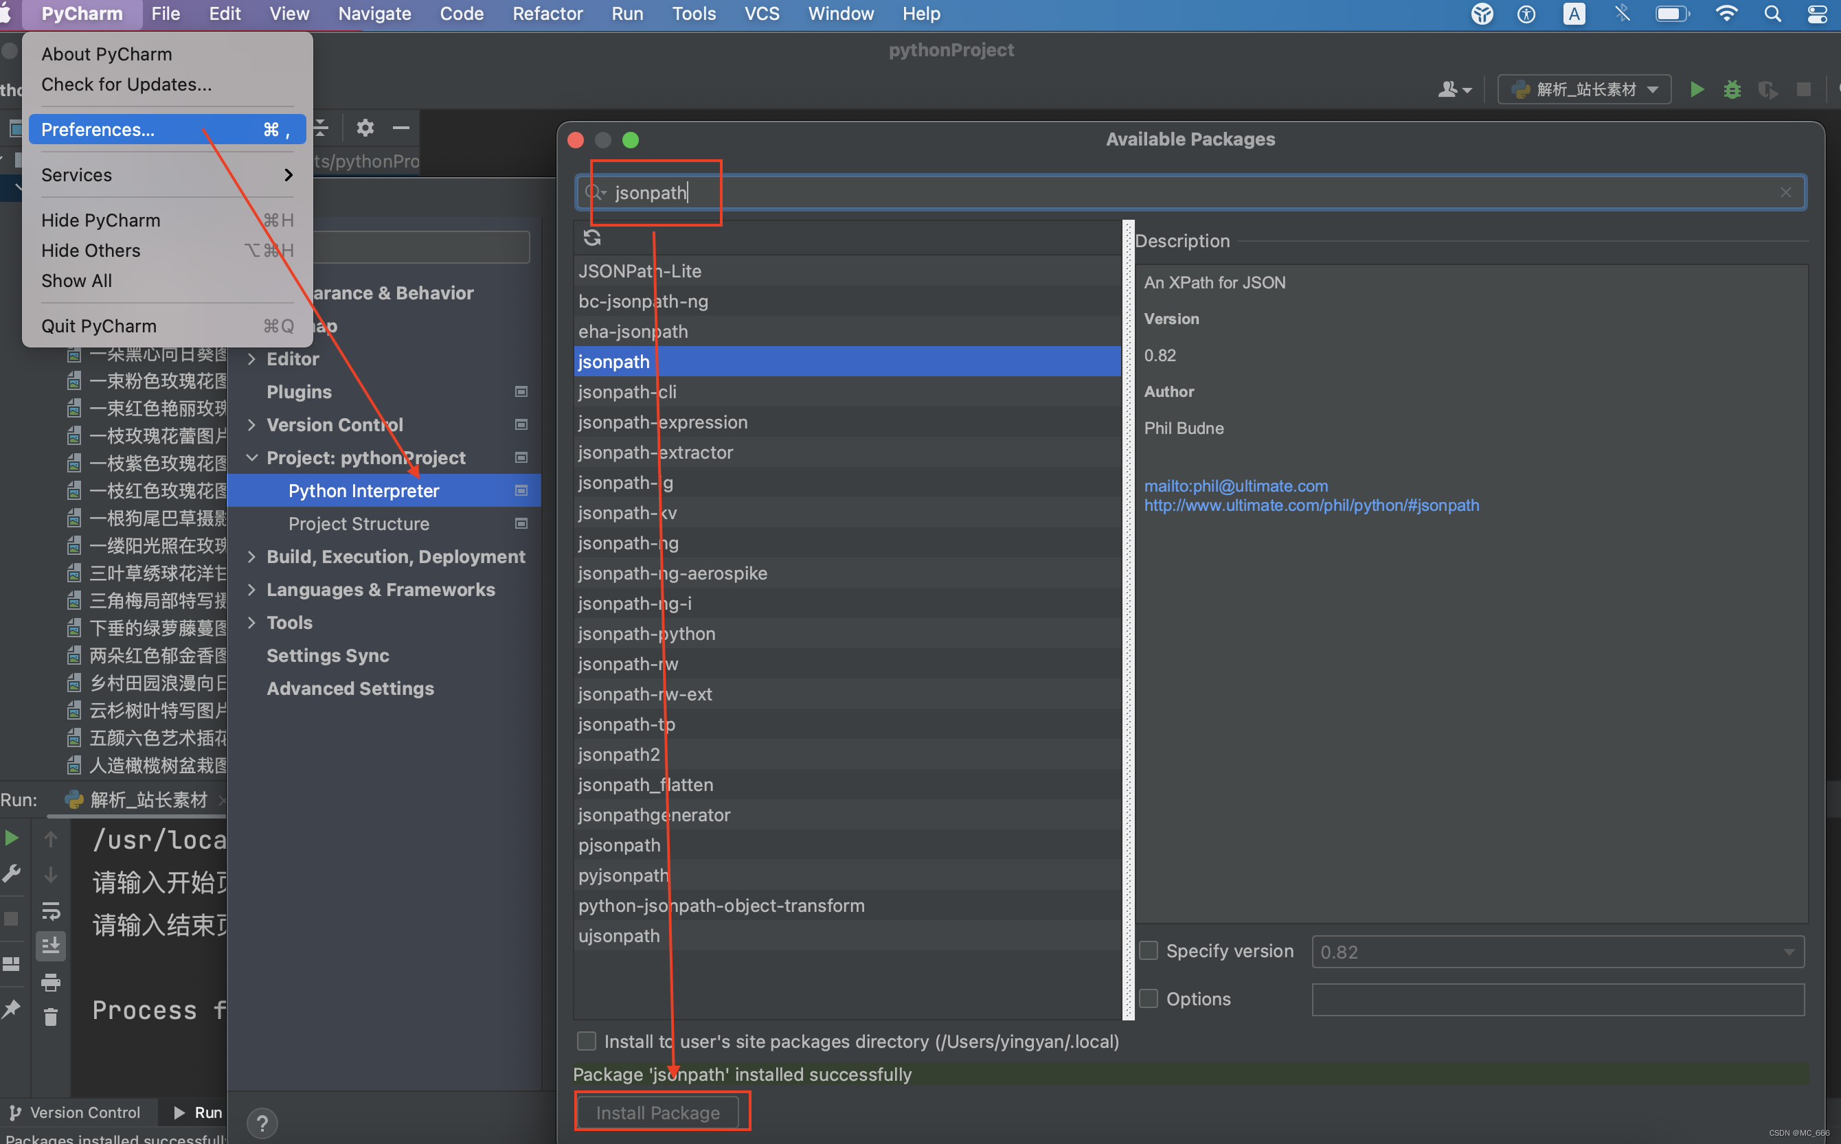Check Install to user's site packages directory
1841x1144 pixels.
(x=587, y=1041)
